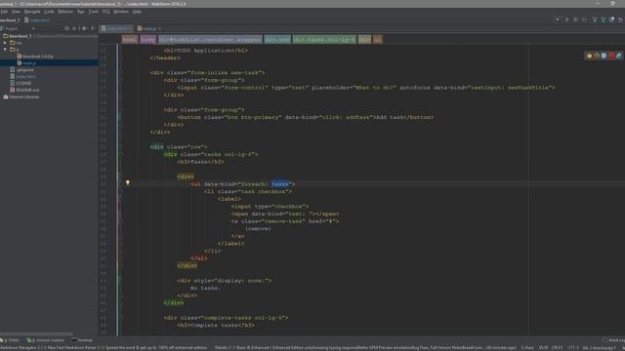The height and width of the screenshot is (351, 625).
Task: Click the div.tasks.col-lg-6 breadcrumb
Action: [324, 39]
